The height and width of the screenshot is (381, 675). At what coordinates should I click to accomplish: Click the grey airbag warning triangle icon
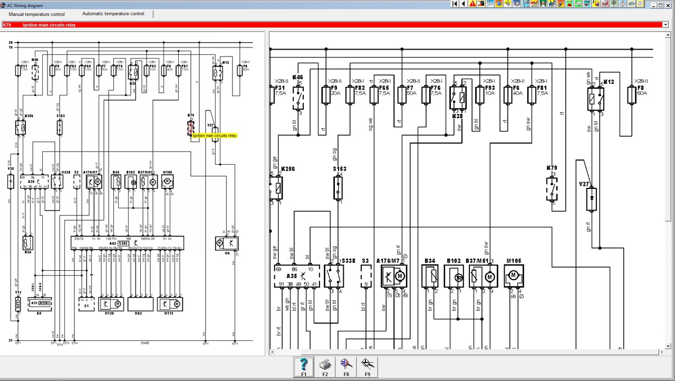[623, 4]
